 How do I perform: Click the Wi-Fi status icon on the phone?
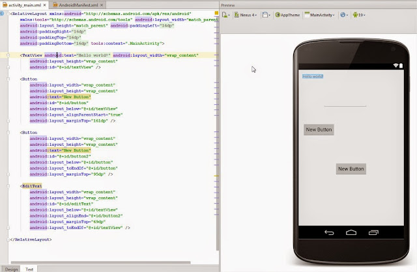coord(395,65)
